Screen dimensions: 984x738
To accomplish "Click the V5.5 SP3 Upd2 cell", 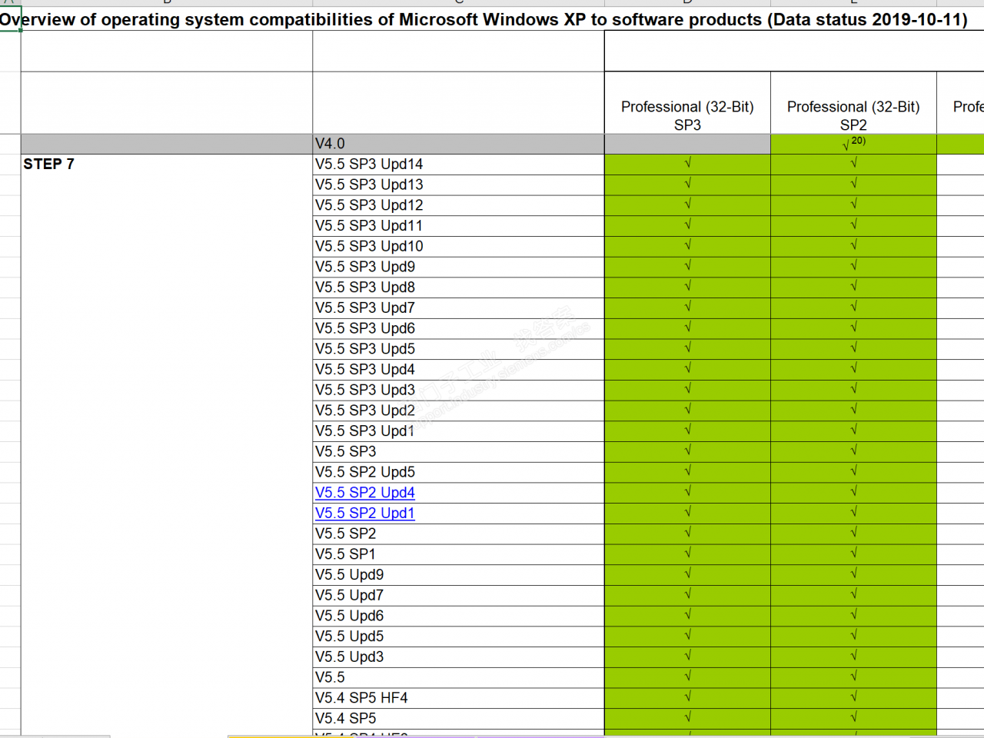I will pyautogui.click(x=458, y=411).
